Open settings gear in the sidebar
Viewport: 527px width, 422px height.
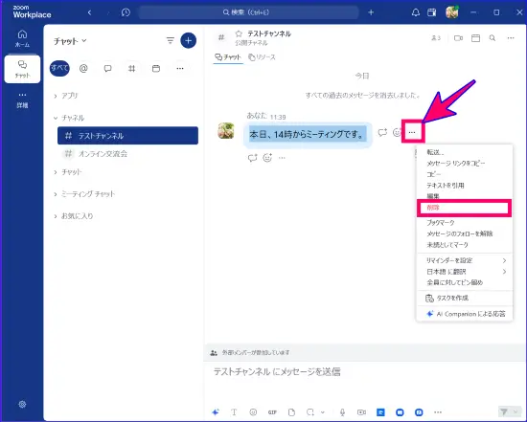22,404
